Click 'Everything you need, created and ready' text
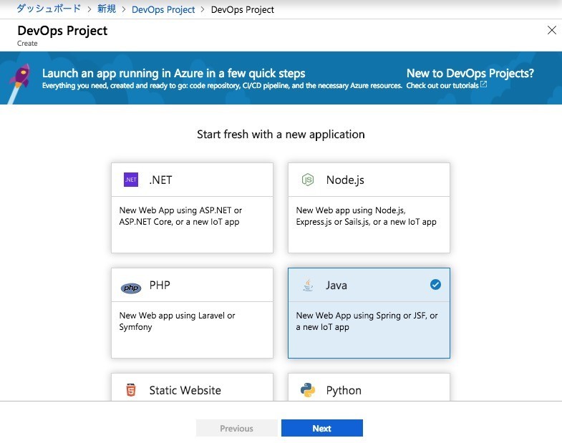 (222, 85)
